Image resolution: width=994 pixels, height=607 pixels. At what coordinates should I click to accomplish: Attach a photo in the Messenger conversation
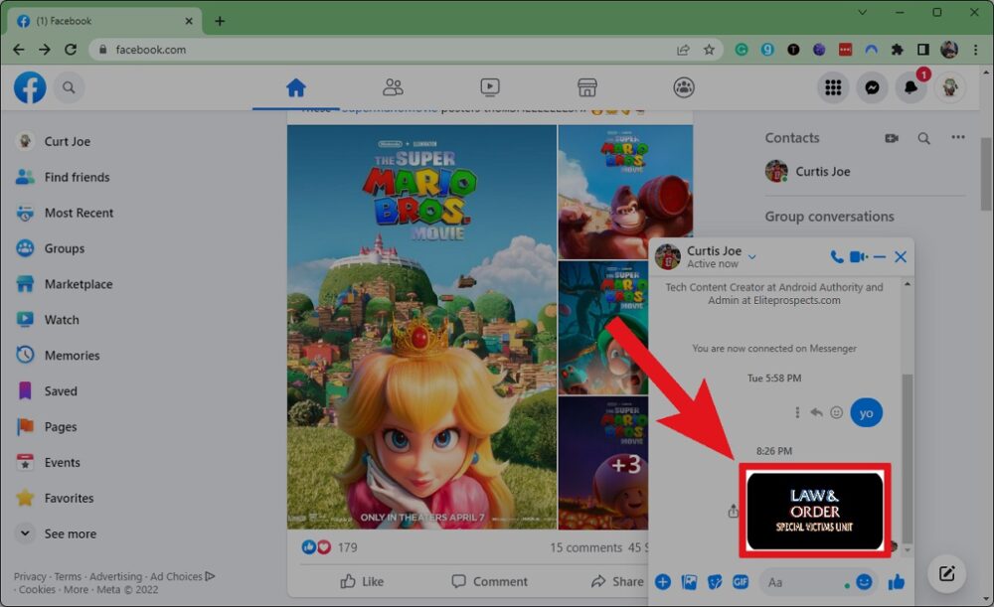(689, 582)
